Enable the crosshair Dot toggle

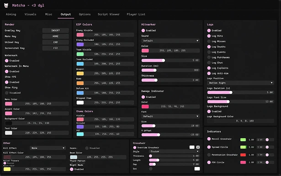(151, 169)
